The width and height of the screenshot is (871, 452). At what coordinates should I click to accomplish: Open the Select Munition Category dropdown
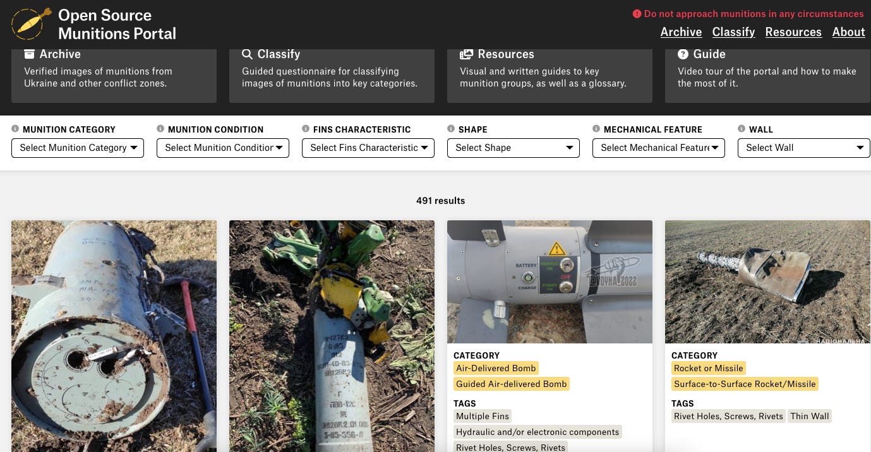click(x=78, y=148)
